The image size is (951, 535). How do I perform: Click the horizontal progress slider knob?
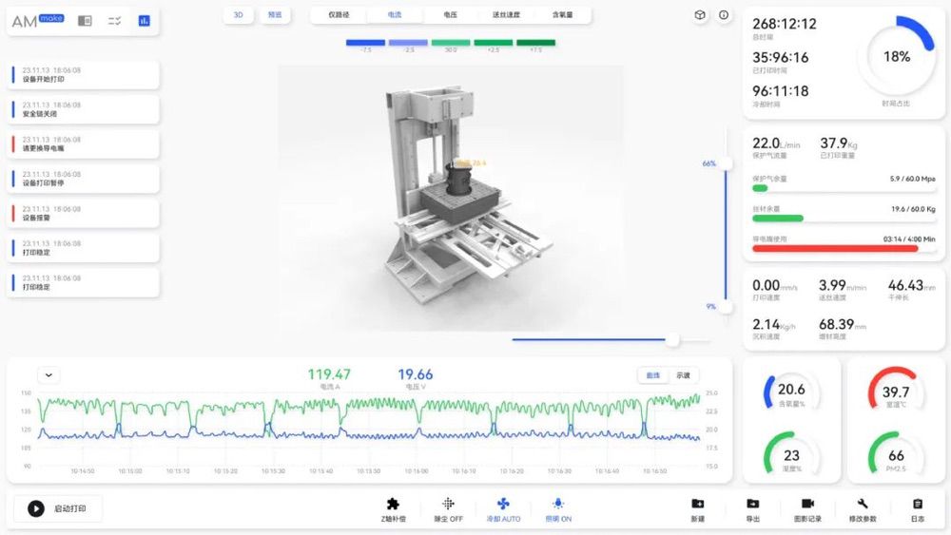tap(672, 340)
